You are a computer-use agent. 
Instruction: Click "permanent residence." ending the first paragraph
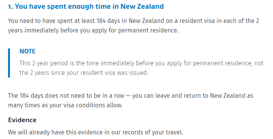149,31
